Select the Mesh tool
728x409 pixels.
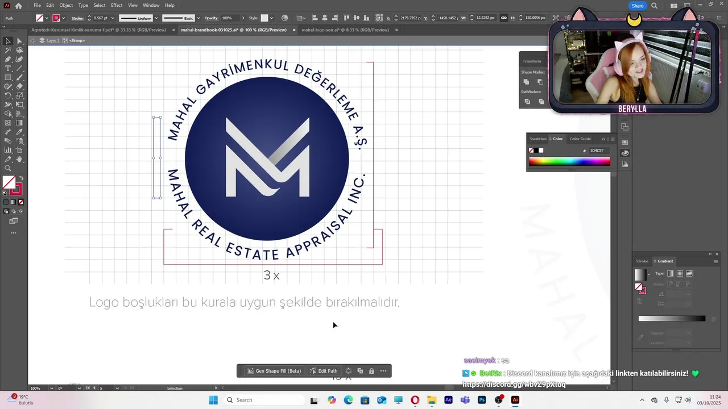[x=8, y=123]
